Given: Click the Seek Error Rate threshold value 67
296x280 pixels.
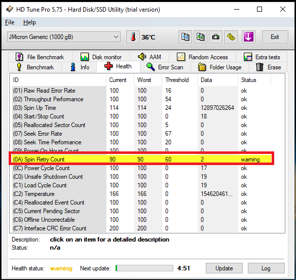Looking at the screenshot, I should [x=168, y=134].
